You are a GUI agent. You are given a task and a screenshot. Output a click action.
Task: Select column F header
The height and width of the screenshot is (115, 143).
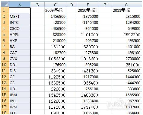coord(105,5)
